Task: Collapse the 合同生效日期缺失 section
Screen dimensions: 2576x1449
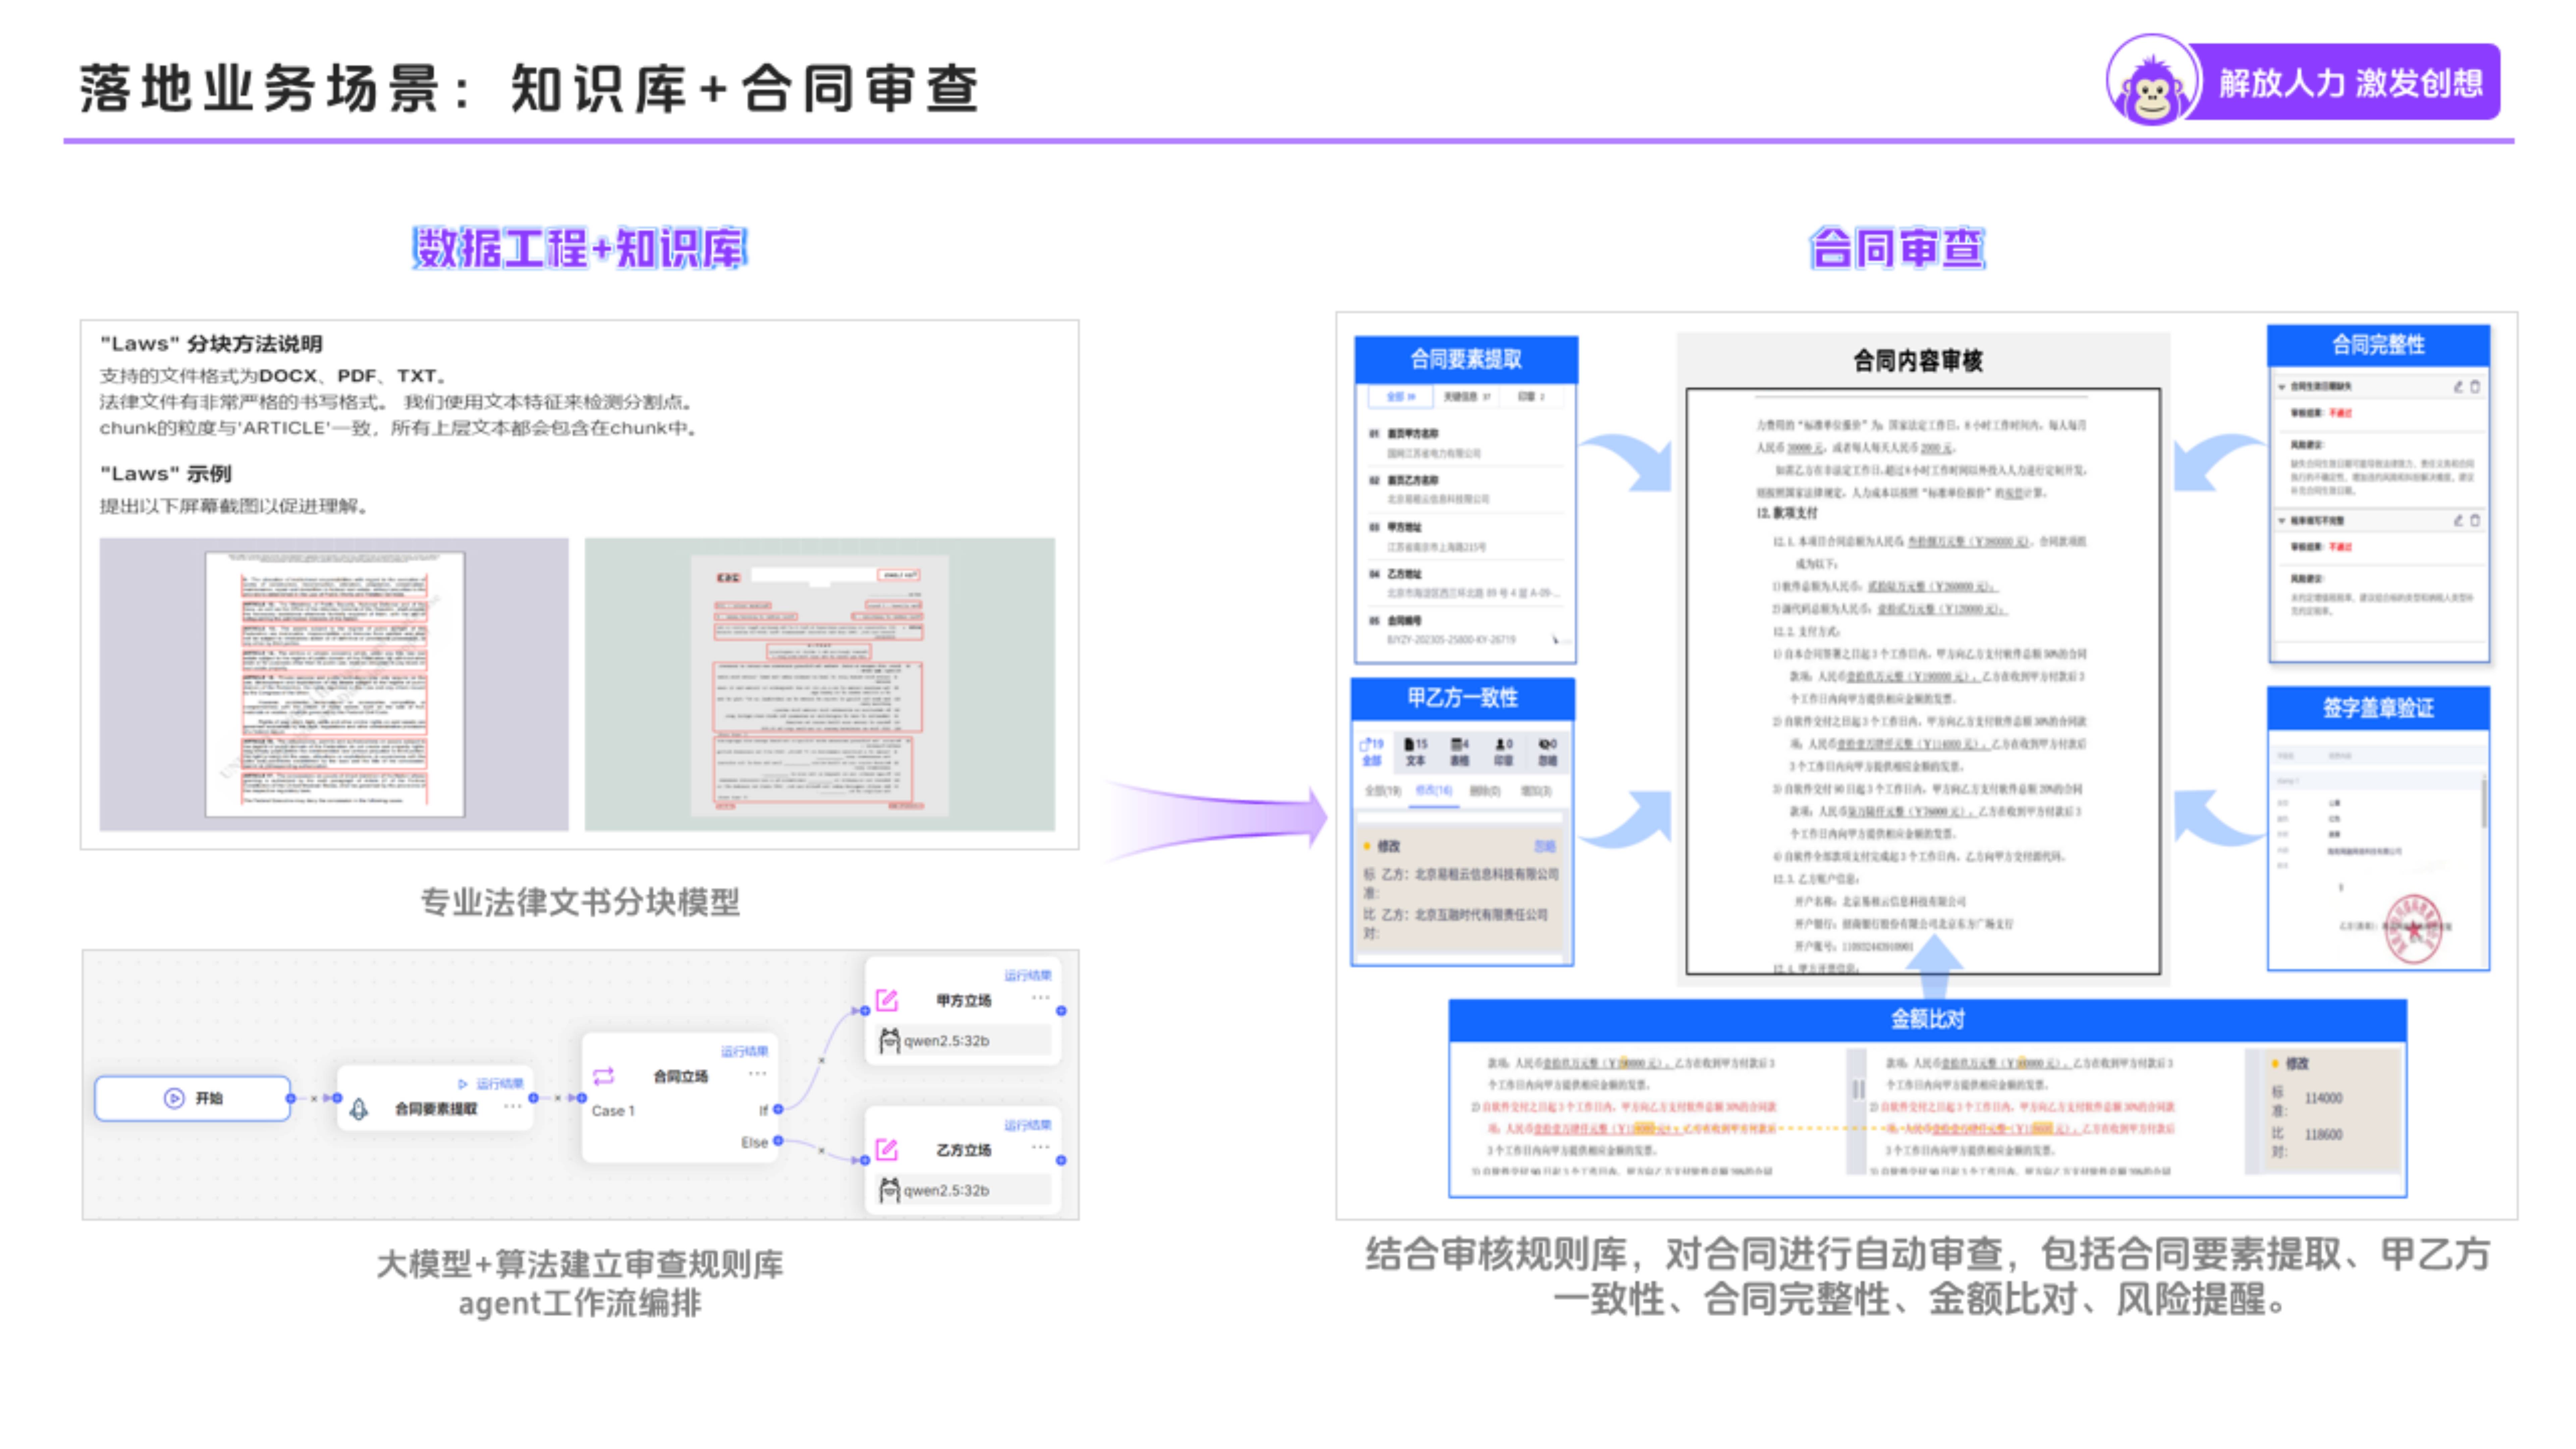Action: click(2282, 387)
